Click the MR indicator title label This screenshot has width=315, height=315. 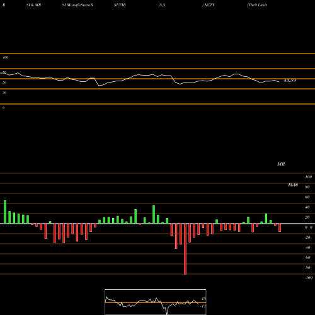click(281, 164)
